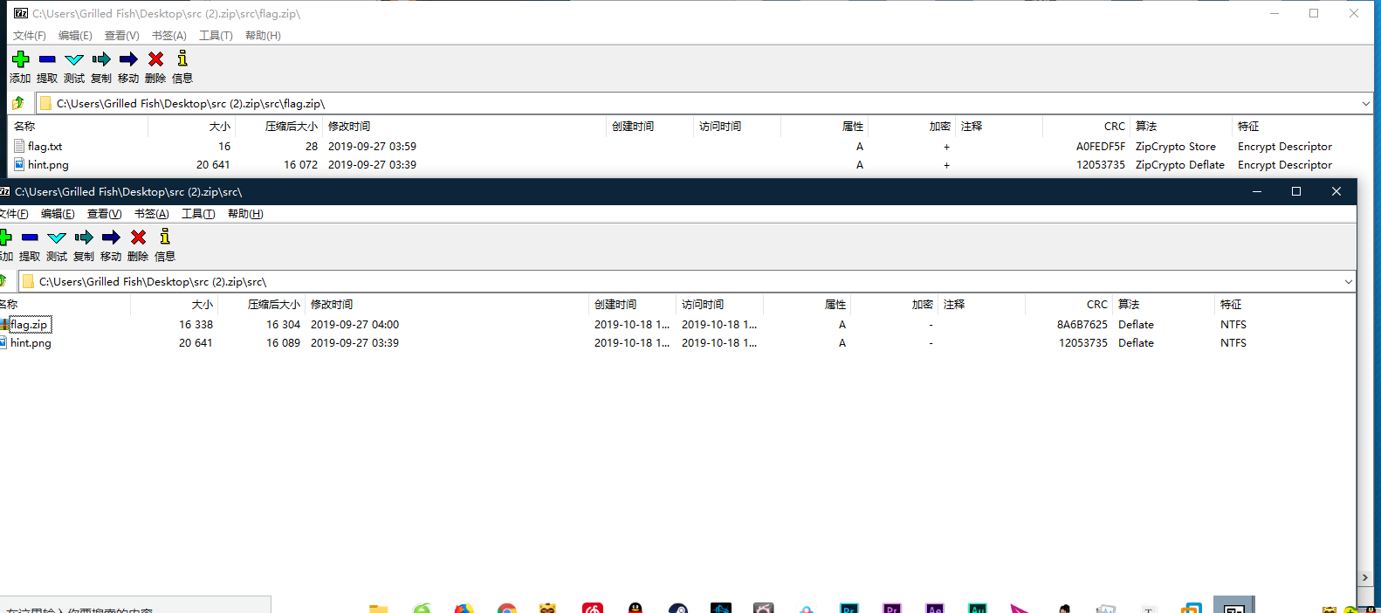The height and width of the screenshot is (613, 1381).
Task: Click the red Delete (删除) icon in the front src window
Action: pos(138,238)
